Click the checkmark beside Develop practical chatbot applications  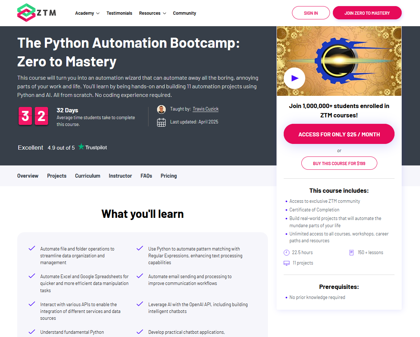tap(140, 332)
